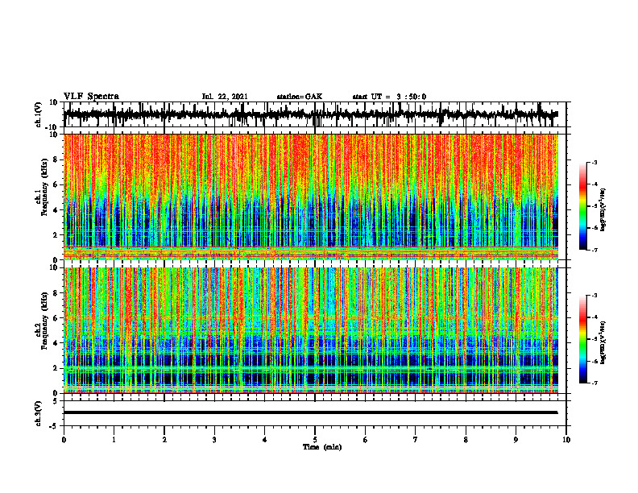Image resolution: width=638 pixels, height=493 pixels.
Task: Click the time axis tick label "5"
Action: 315,440
